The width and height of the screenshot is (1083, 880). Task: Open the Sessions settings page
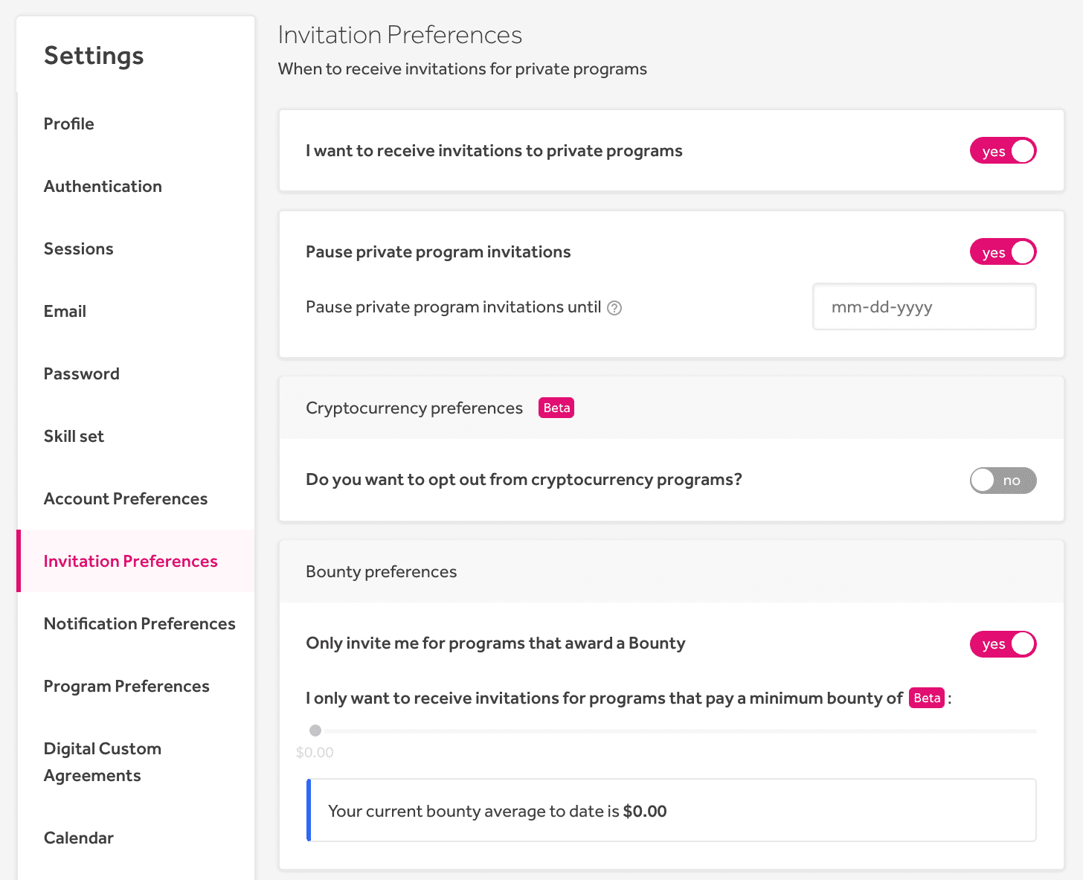79,249
